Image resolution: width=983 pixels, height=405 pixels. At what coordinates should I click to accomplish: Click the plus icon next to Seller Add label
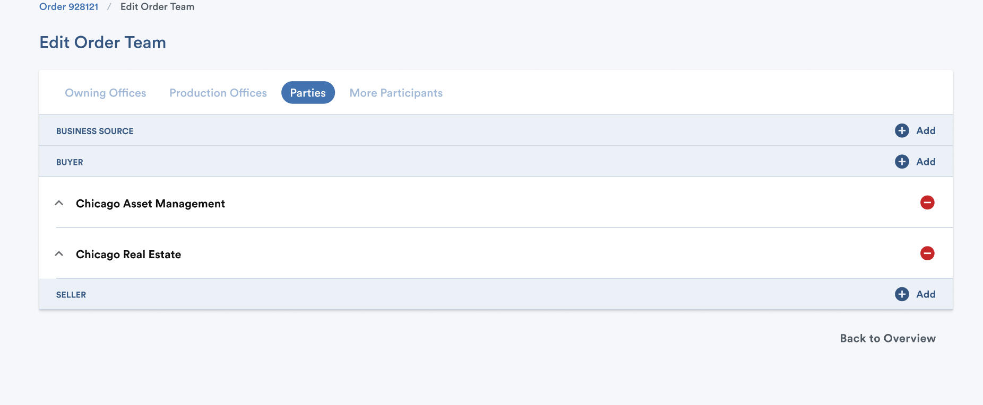(x=902, y=294)
